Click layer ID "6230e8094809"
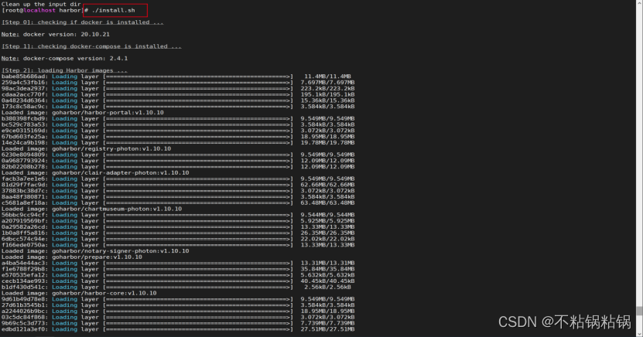 (x=23, y=155)
